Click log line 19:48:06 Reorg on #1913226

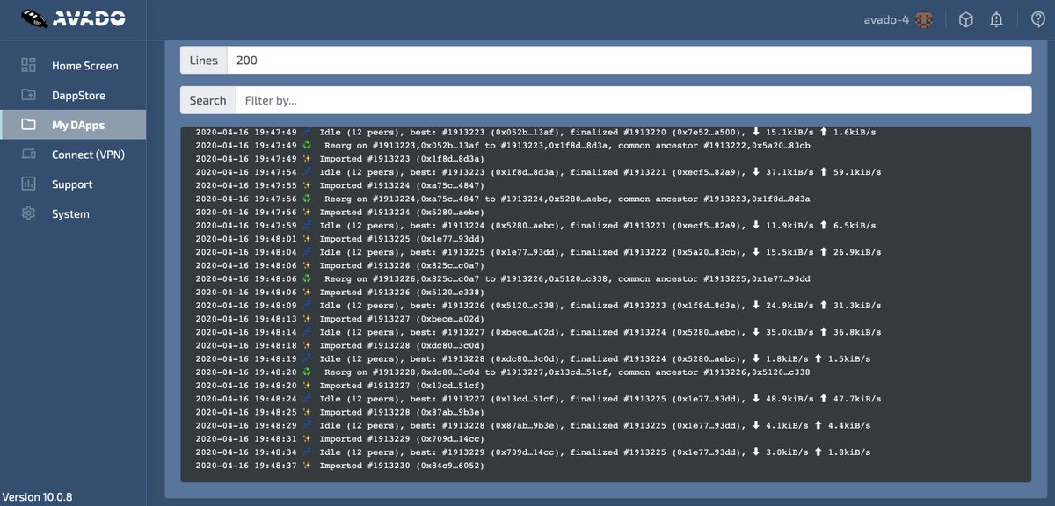[x=502, y=278]
